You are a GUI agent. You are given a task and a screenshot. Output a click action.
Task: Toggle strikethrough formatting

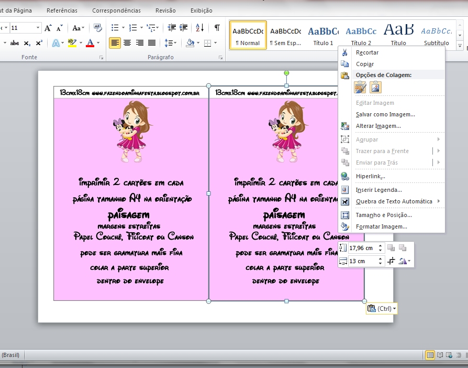click(14, 43)
